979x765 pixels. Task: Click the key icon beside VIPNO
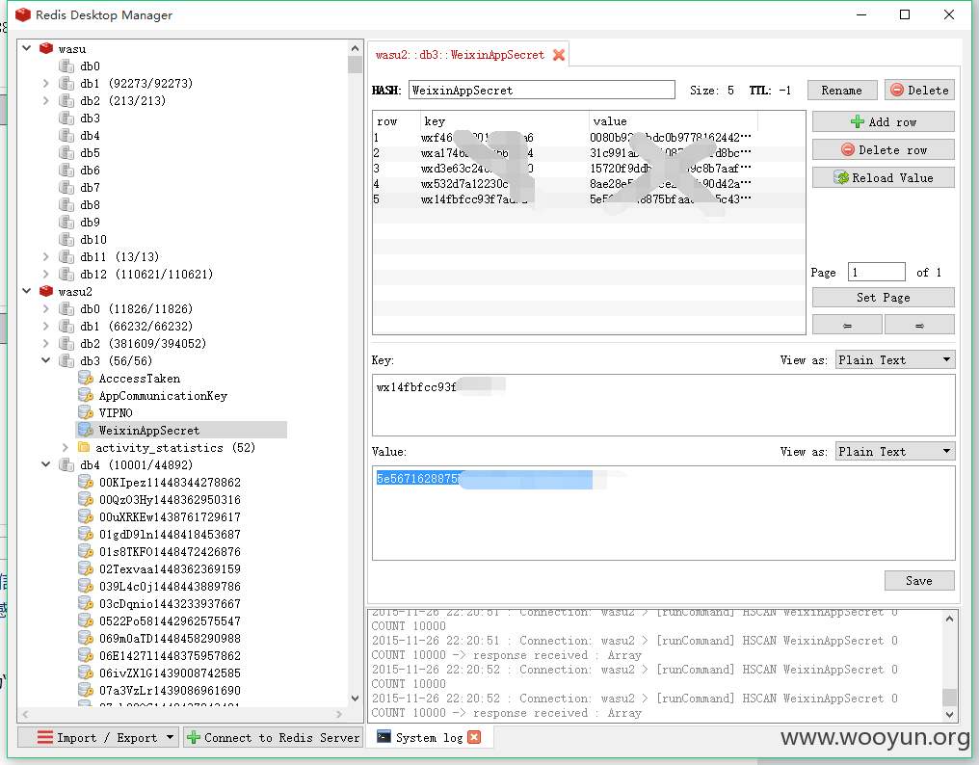tap(86, 412)
